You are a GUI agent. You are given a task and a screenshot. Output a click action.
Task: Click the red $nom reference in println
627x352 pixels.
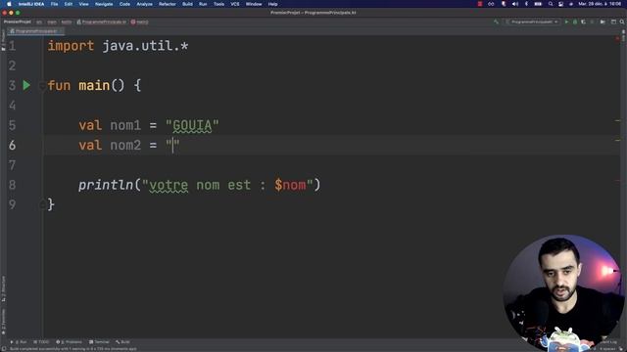click(x=290, y=185)
